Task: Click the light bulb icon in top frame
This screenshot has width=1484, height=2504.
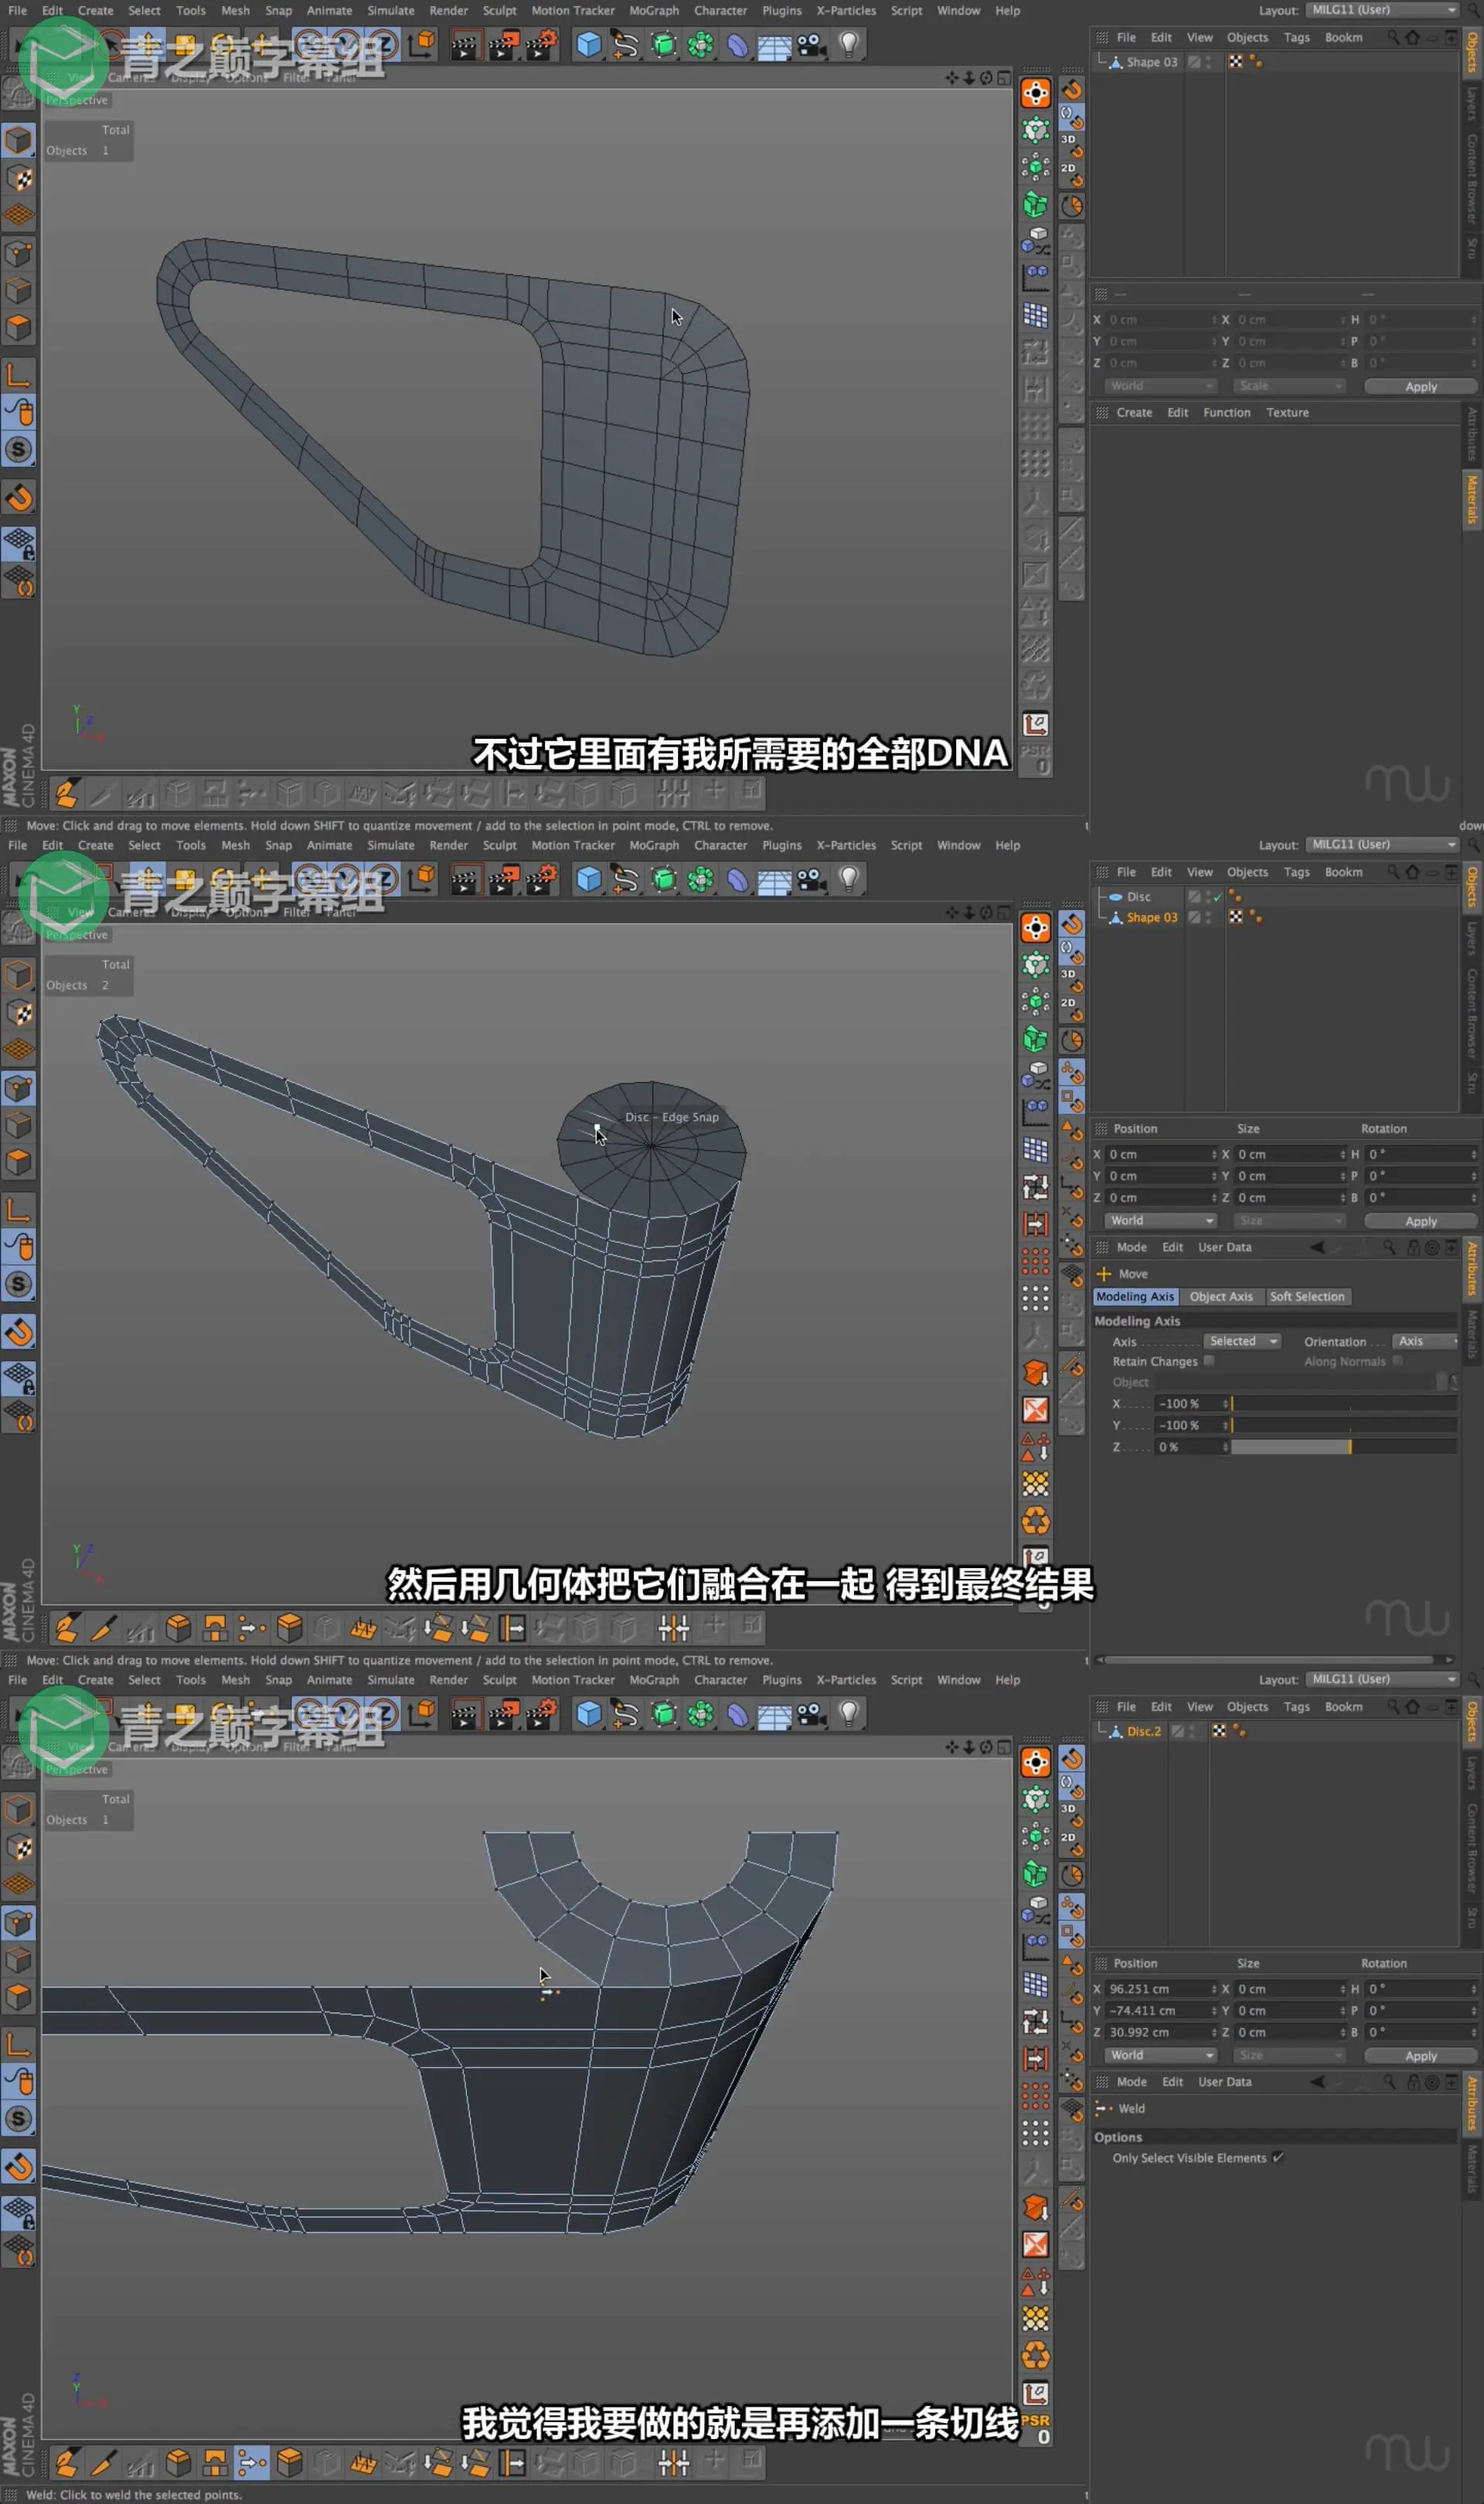Action: pyautogui.click(x=848, y=44)
